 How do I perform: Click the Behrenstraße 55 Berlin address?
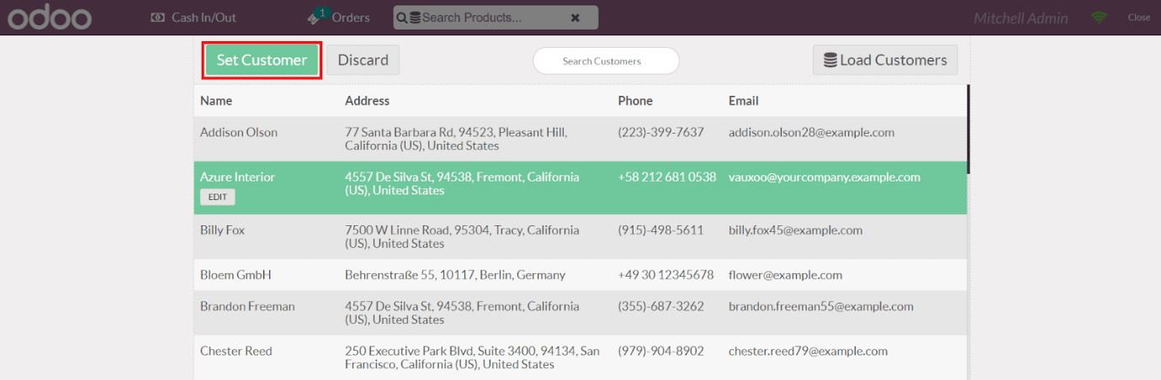coord(455,275)
